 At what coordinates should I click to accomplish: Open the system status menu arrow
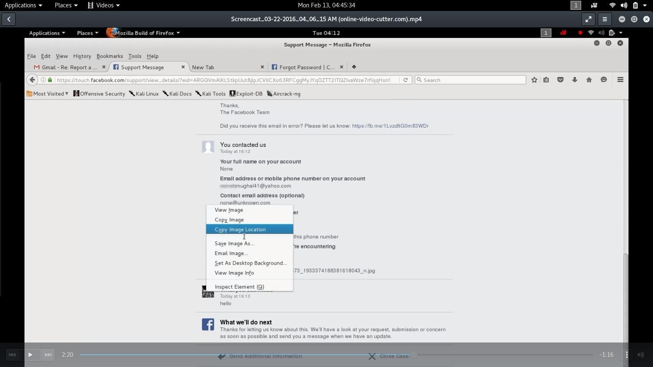pos(645,5)
